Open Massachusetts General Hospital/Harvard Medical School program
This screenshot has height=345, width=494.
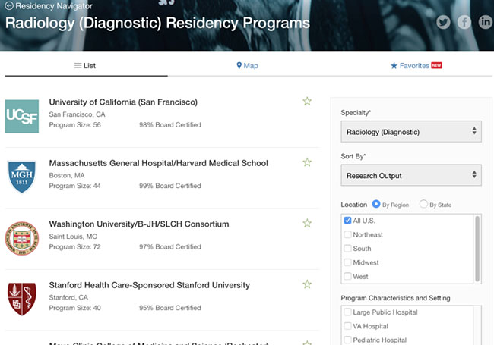(159, 163)
